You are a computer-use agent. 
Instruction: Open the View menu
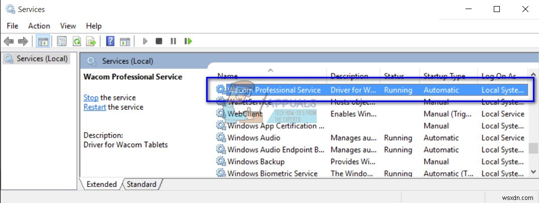[68, 26]
